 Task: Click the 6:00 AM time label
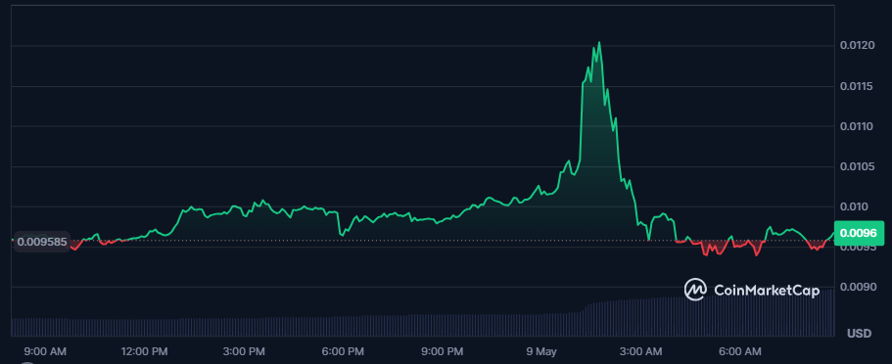(x=740, y=351)
